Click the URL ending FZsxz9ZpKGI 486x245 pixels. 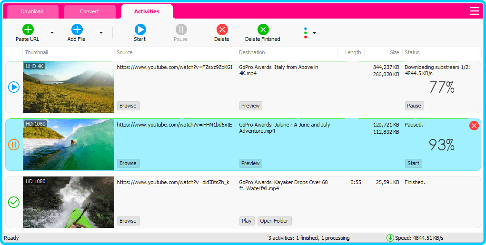[x=175, y=67]
